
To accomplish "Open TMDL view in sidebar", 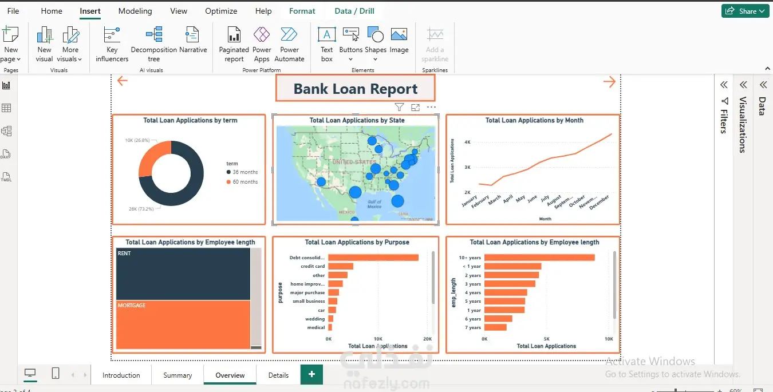I will click(6, 176).
